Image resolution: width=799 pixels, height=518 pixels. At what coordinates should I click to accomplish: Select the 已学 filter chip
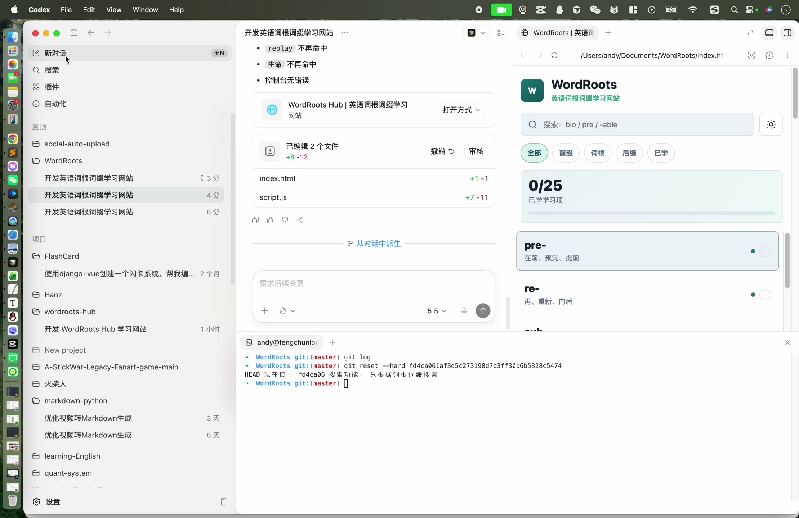[x=661, y=153]
